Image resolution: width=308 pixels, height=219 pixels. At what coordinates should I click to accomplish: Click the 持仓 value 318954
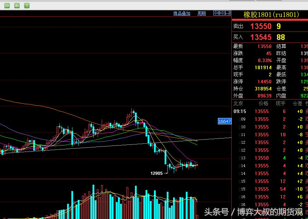point(263,89)
